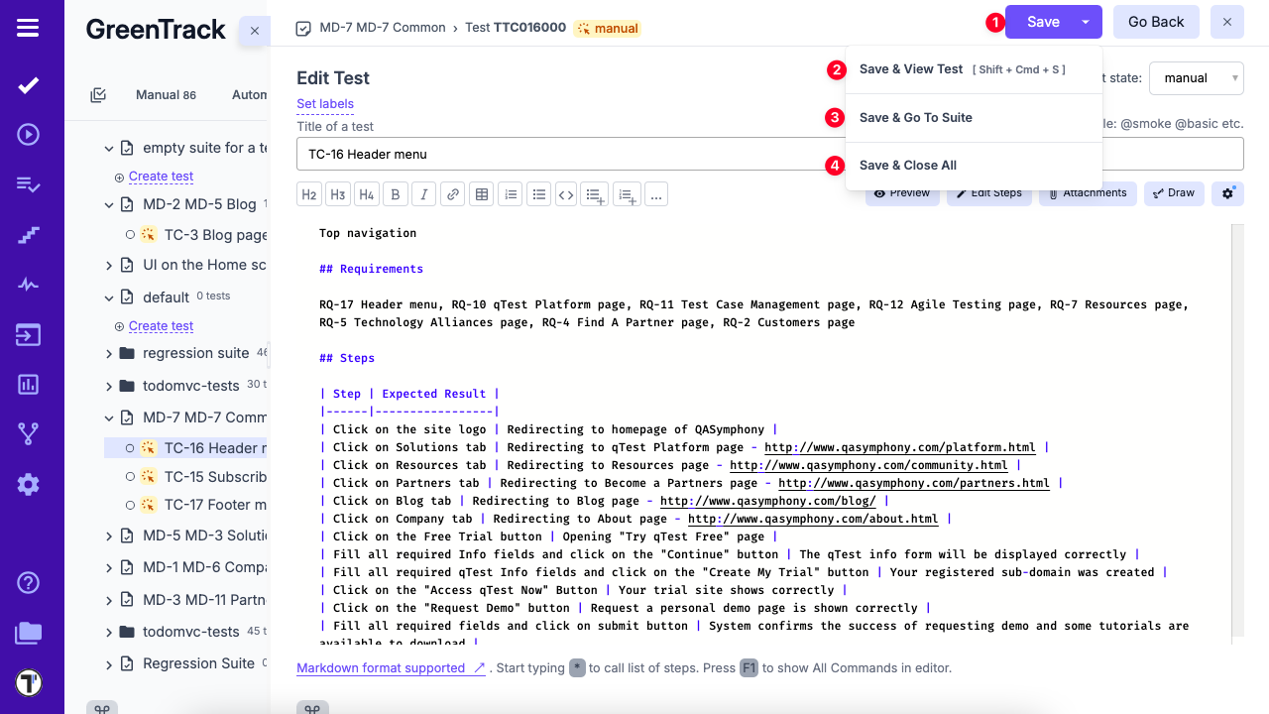Click the code block icon
The image size is (1269, 714).
[x=566, y=194]
